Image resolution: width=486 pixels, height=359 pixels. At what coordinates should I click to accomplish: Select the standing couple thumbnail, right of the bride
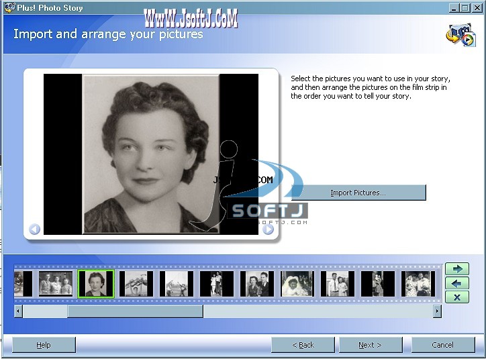point(338,283)
